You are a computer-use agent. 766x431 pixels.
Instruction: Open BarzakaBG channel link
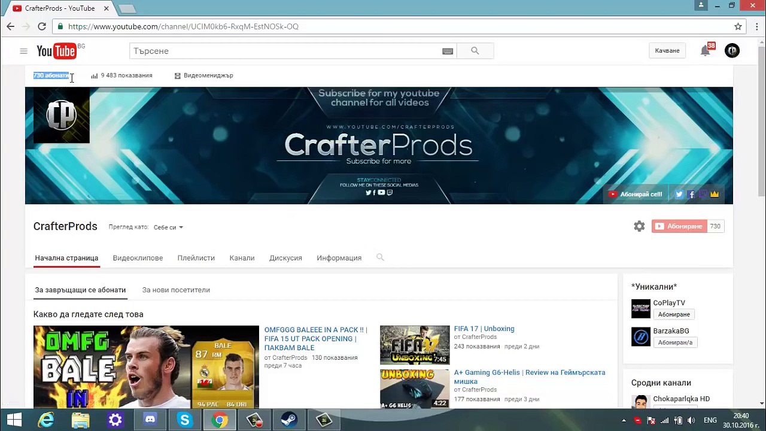coord(671,331)
